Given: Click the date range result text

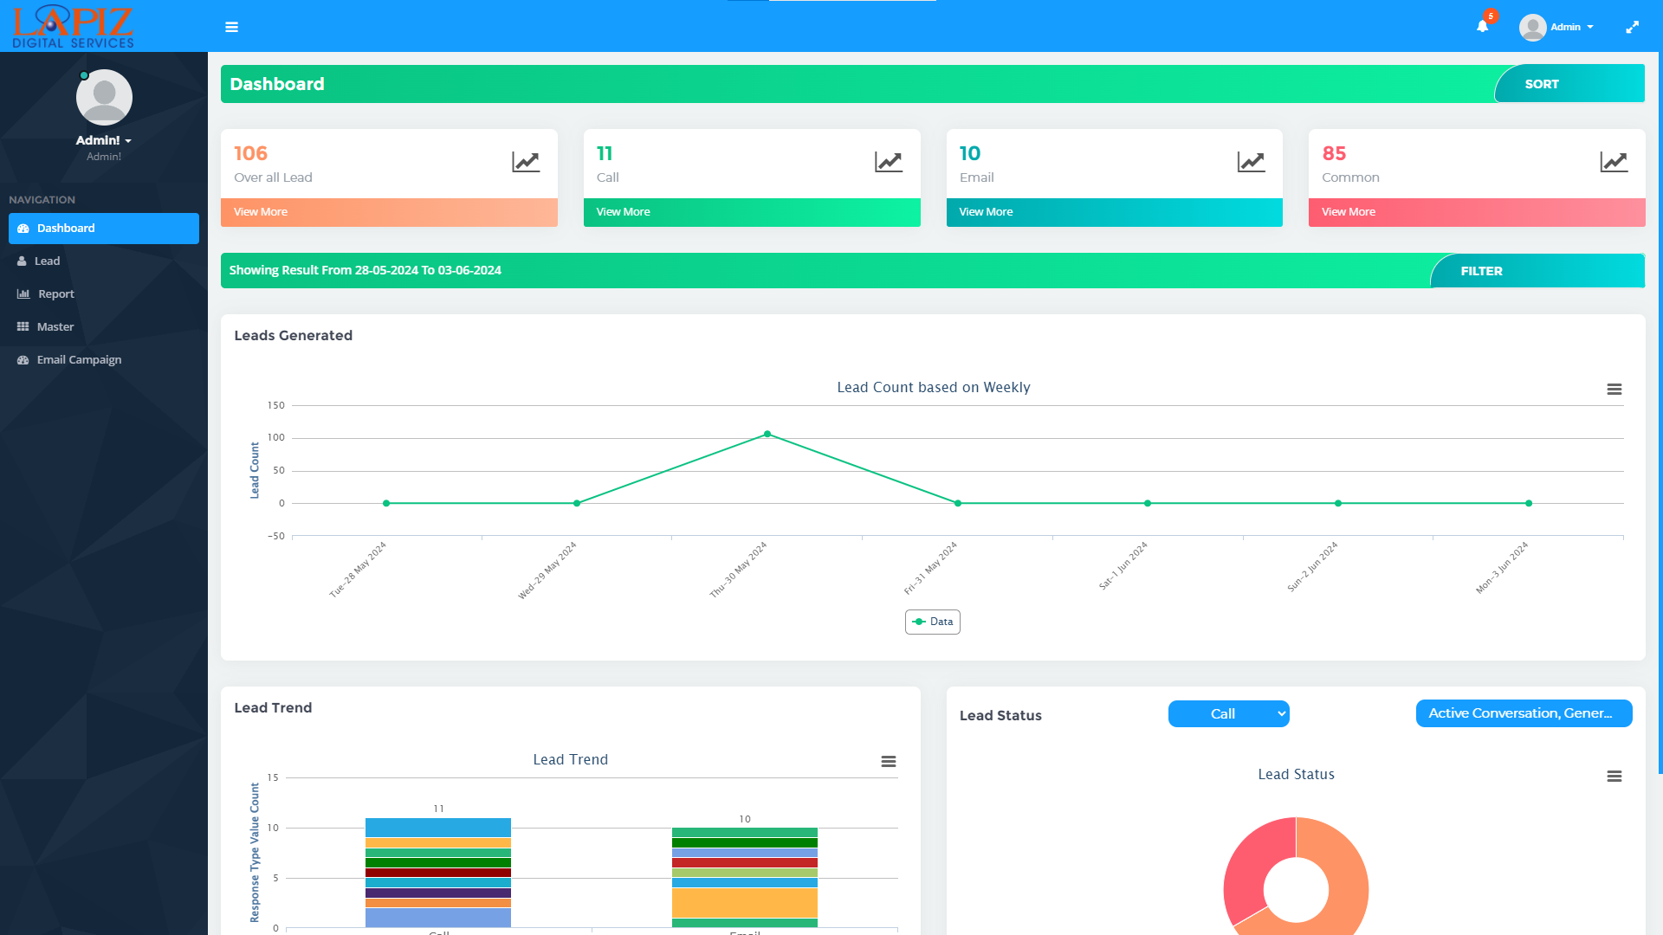Looking at the screenshot, I should [x=366, y=270].
